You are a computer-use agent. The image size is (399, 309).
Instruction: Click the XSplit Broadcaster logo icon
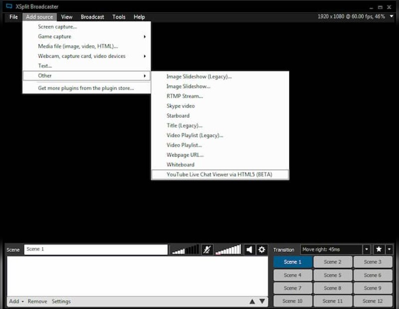(9, 6)
